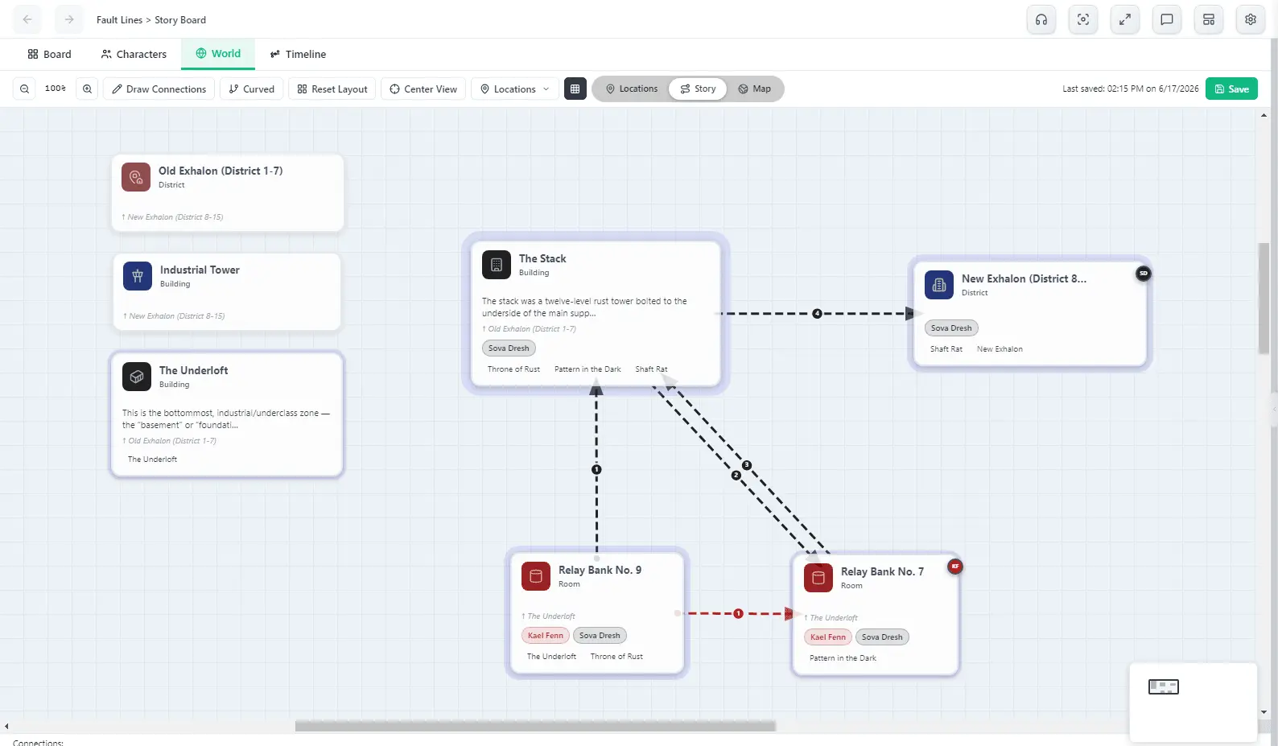Viewport: 1278px width, 746px height.
Task: Click the navigate back arrow
Action: [x=27, y=20]
